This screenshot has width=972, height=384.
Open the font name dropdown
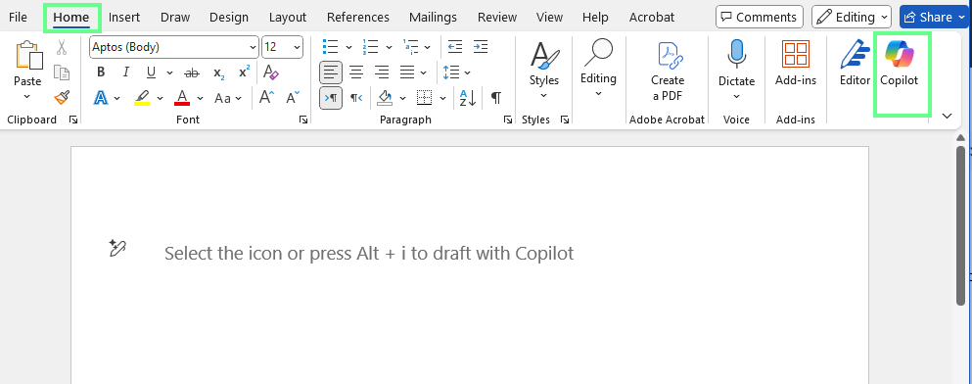point(253,47)
